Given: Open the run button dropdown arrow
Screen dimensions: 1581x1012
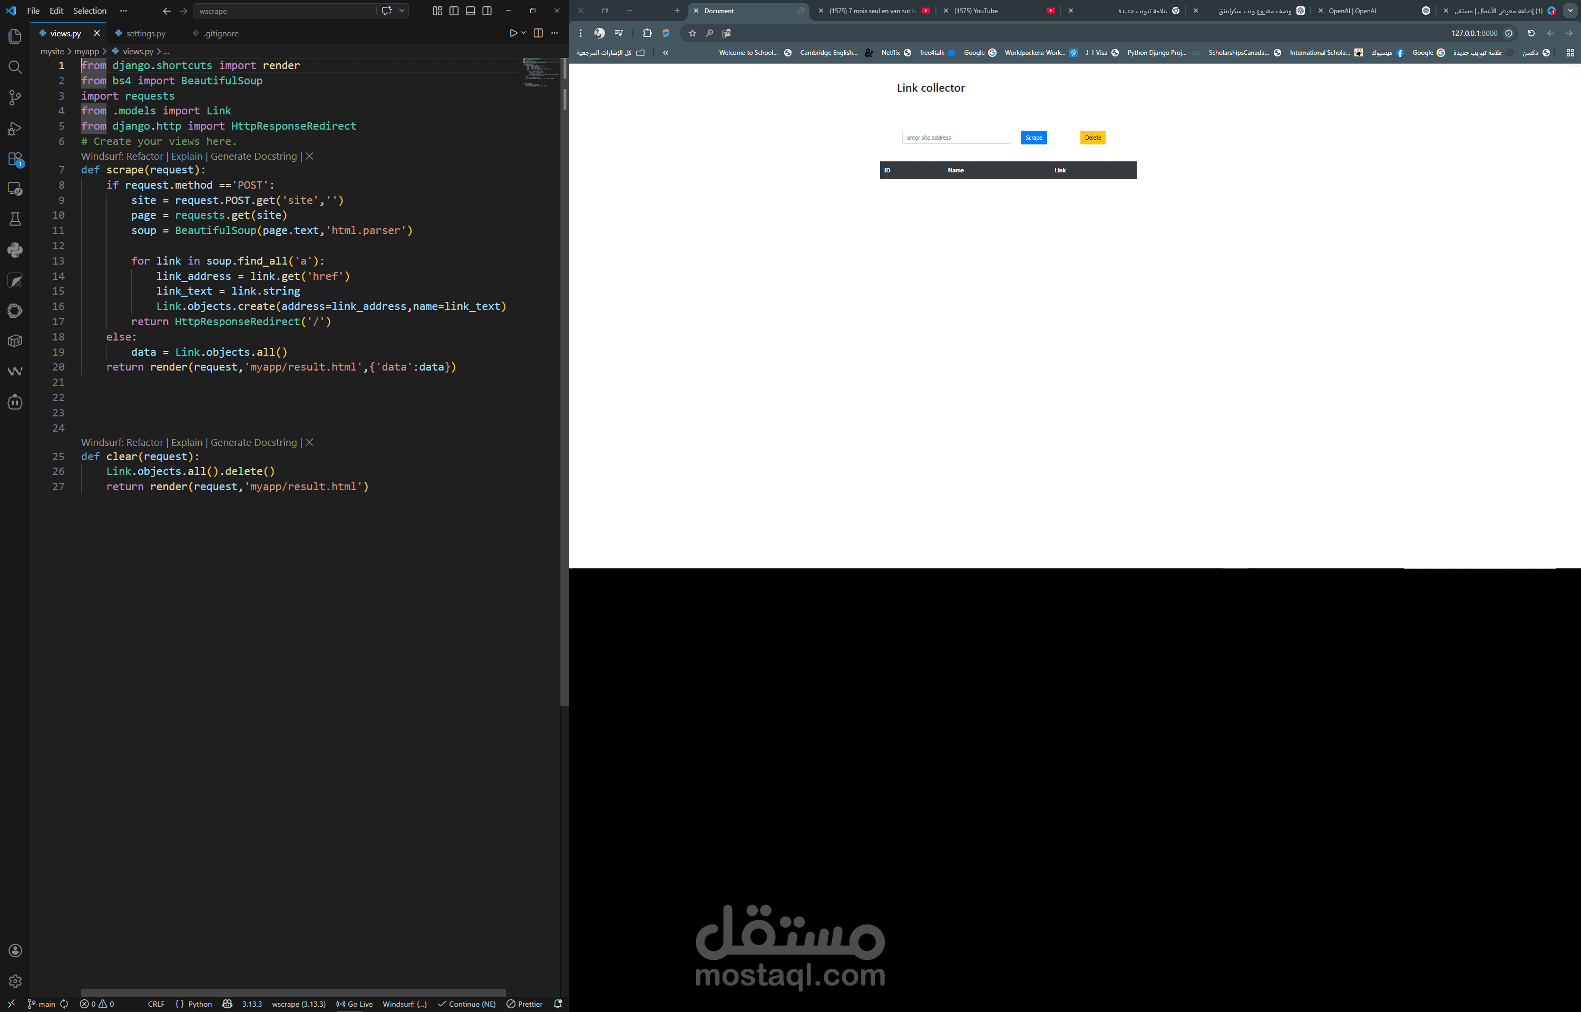Looking at the screenshot, I should (x=523, y=33).
